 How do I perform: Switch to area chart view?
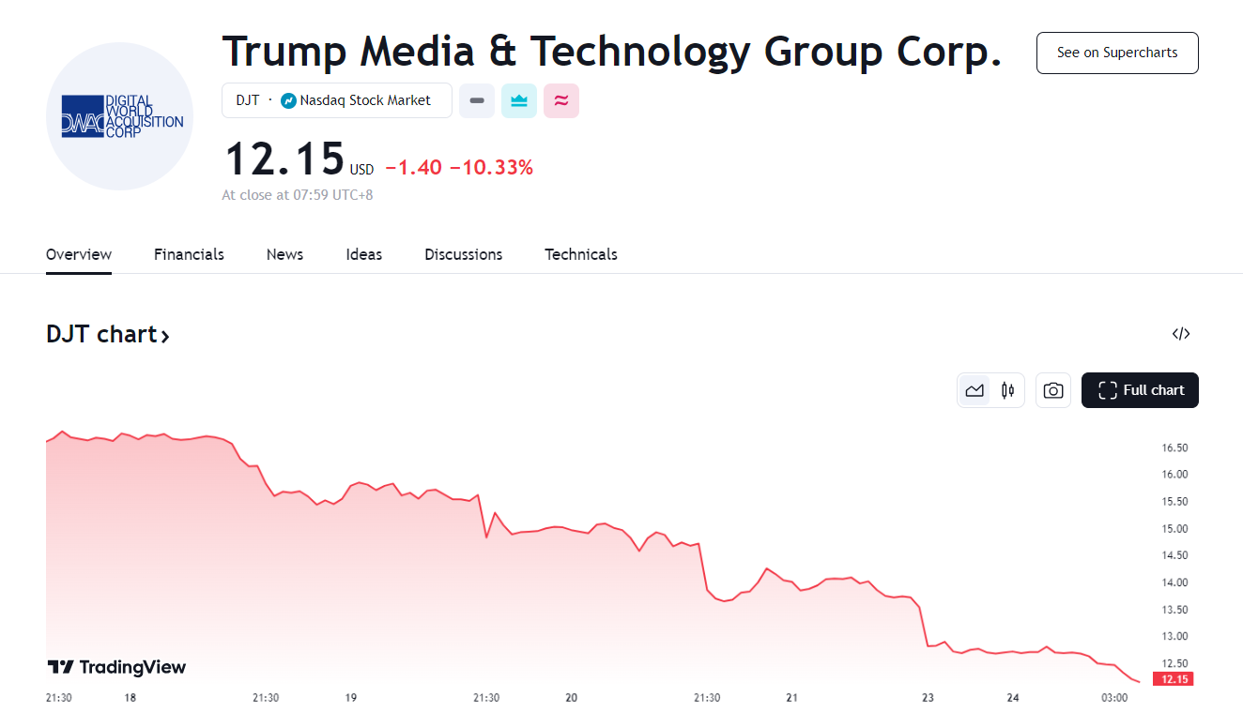pyautogui.click(x=974, y=390)
